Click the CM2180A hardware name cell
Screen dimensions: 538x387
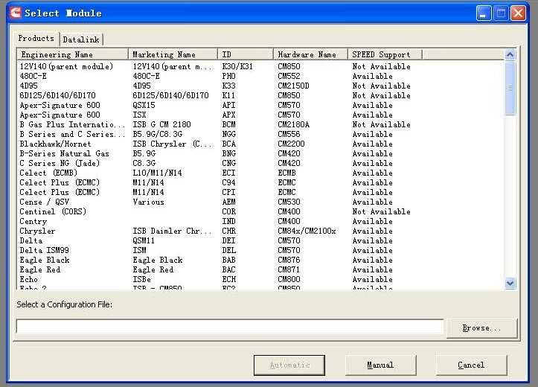click(x=293, y=124)
